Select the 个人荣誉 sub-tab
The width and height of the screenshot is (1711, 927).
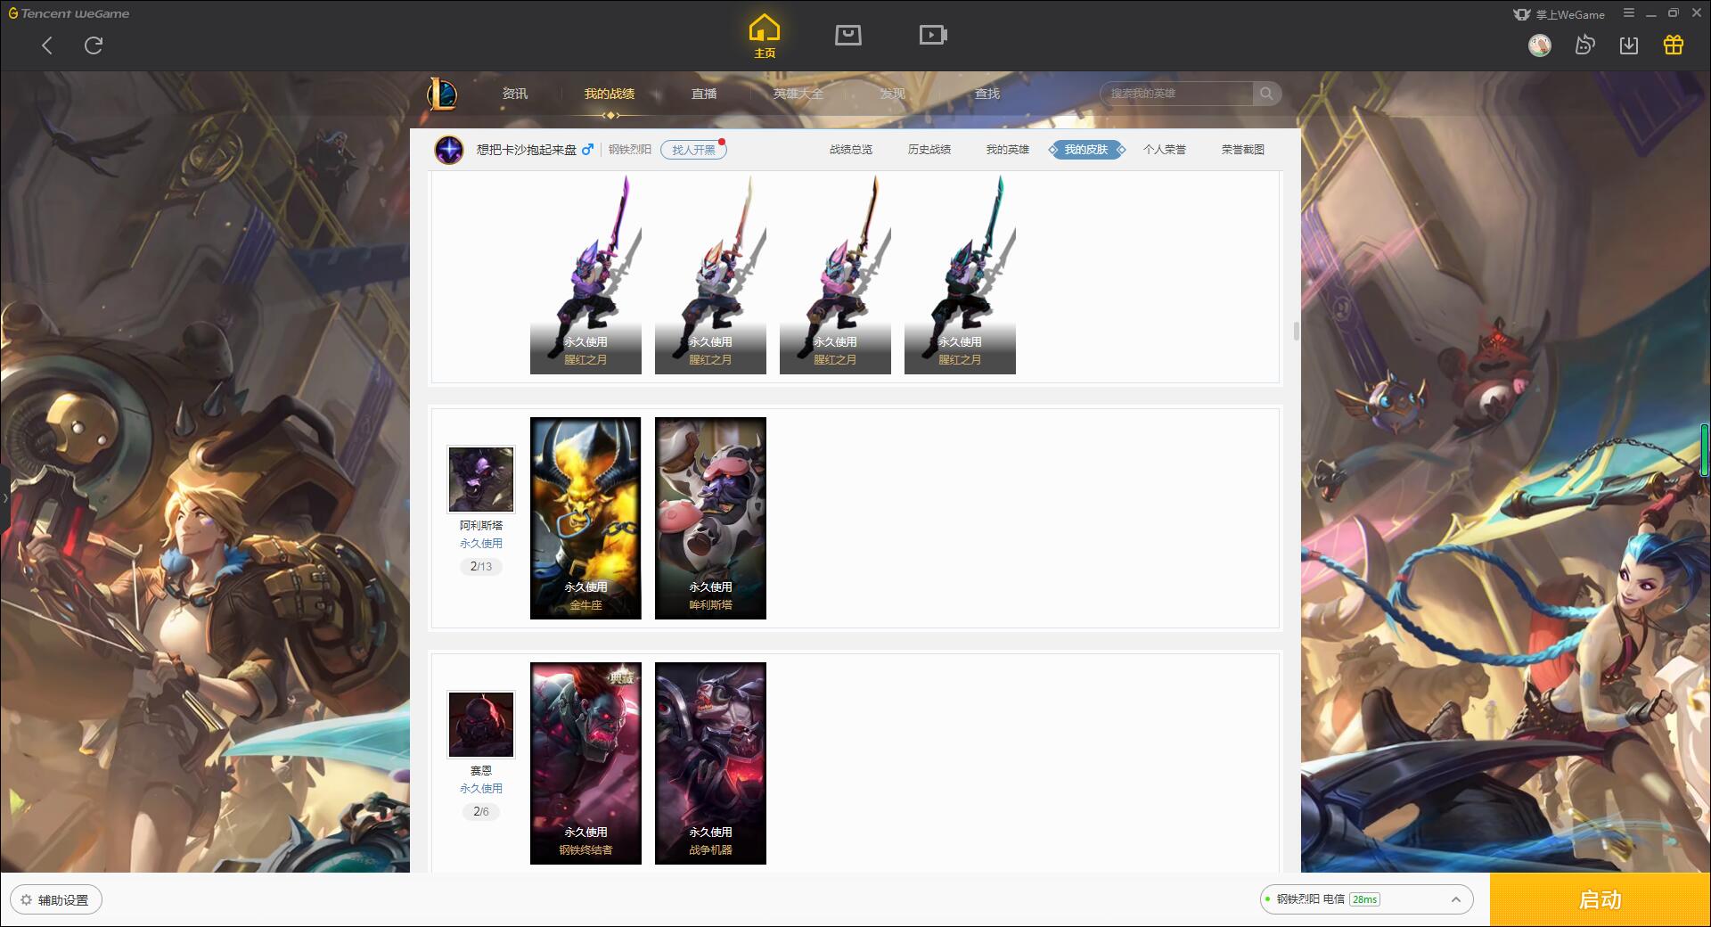(x=1165, y=150)
